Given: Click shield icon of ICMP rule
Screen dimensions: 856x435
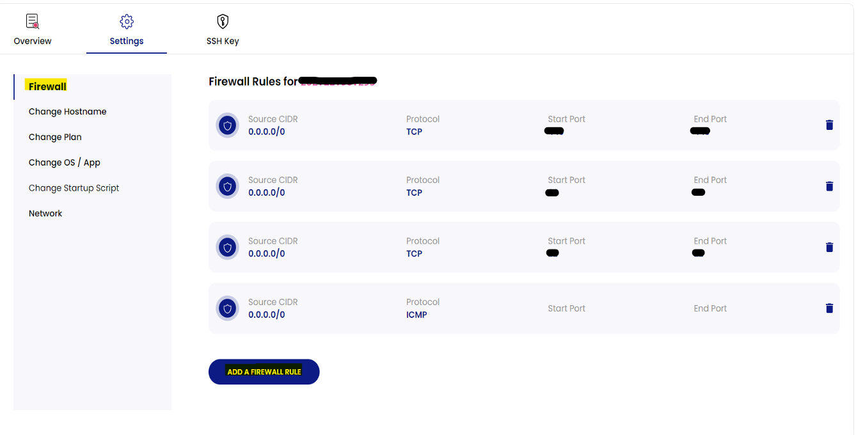Looking at the screenshot, I should [227, 308].
